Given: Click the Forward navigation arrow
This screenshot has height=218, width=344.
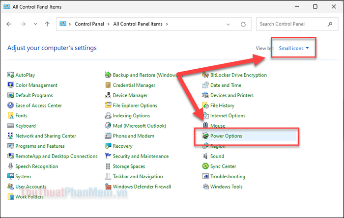Looking at the screenshot, I should pyautogui.click(x=23, y=24).
